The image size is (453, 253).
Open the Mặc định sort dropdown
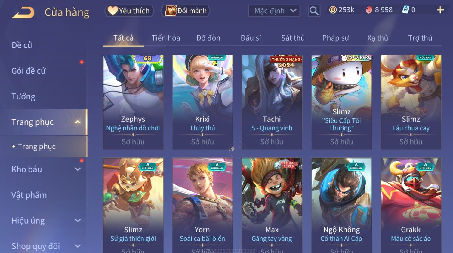tap(274, 11)
